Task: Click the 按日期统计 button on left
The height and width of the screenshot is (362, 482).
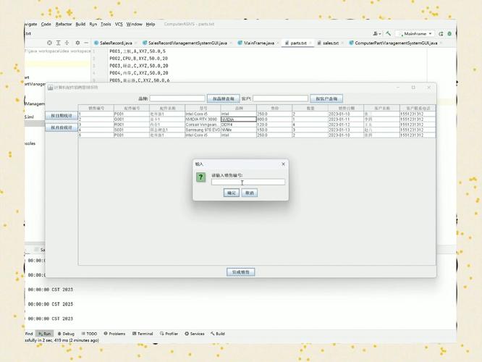Action: pyautogui.click(x=62, y=115)
